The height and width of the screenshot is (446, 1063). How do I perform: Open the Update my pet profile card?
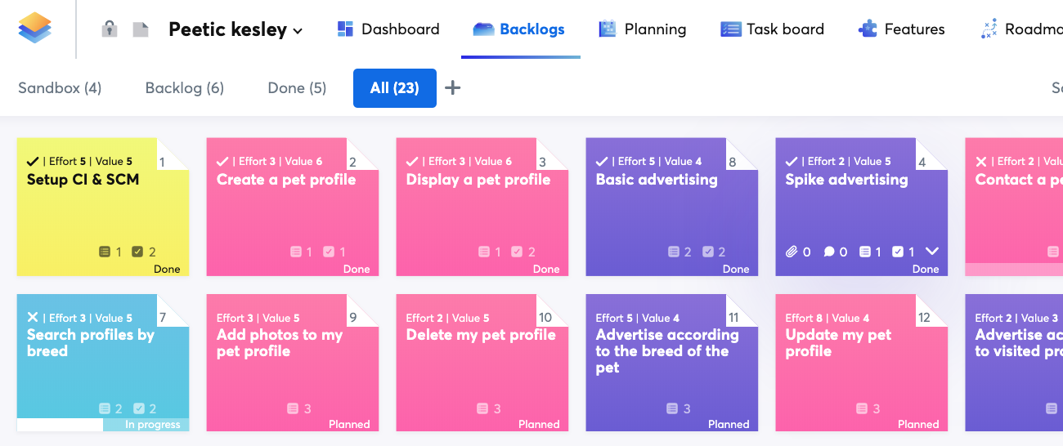click(x=862, y=363)
